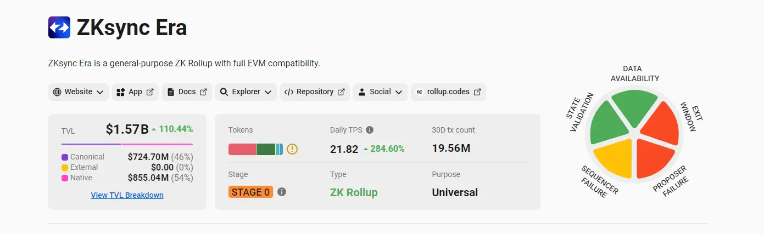Click the tokens warning exclamation icon
This screenshot has height=234, width=764.
click(x=292, y=149)
